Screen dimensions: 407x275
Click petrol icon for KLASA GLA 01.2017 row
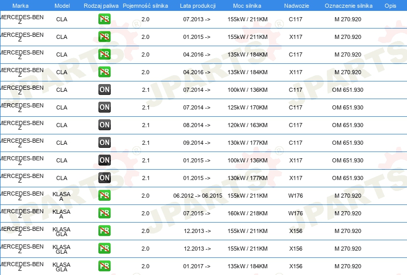pyautogui.click(x=104, y=266)
